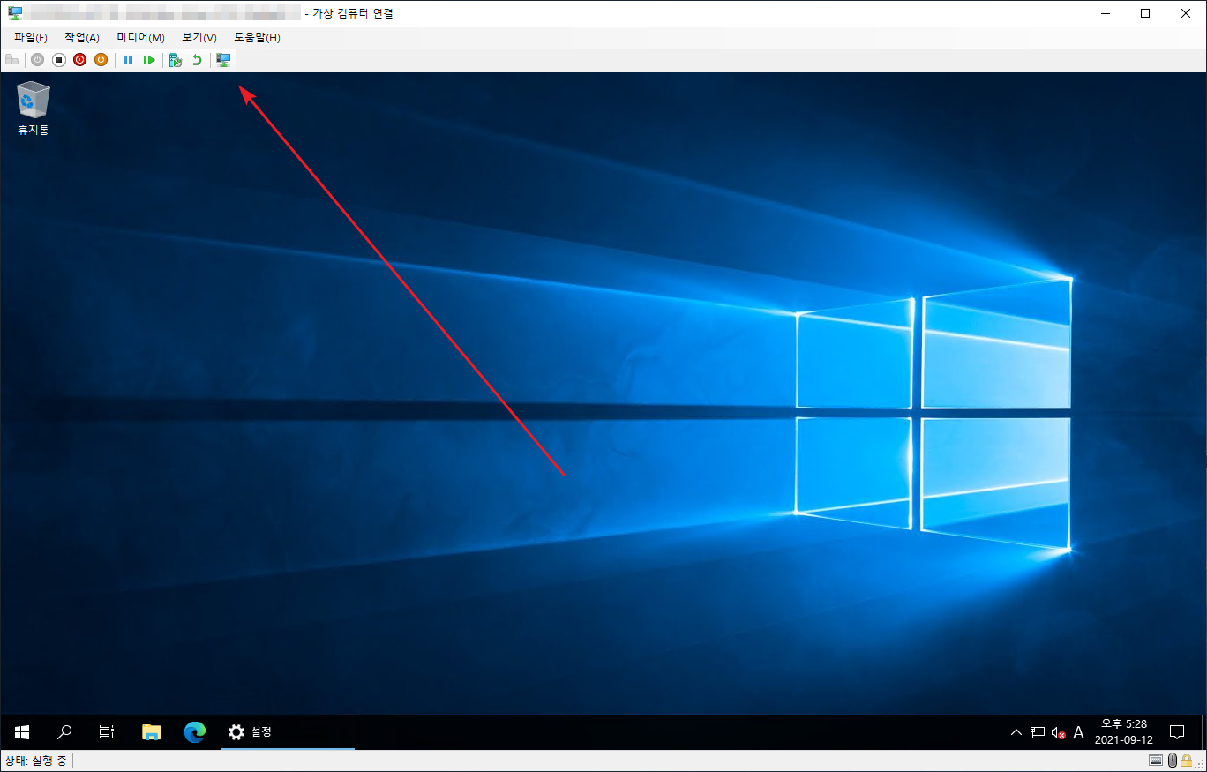
Task: Open the 도움말(H) menu
Action: (257, 38)
